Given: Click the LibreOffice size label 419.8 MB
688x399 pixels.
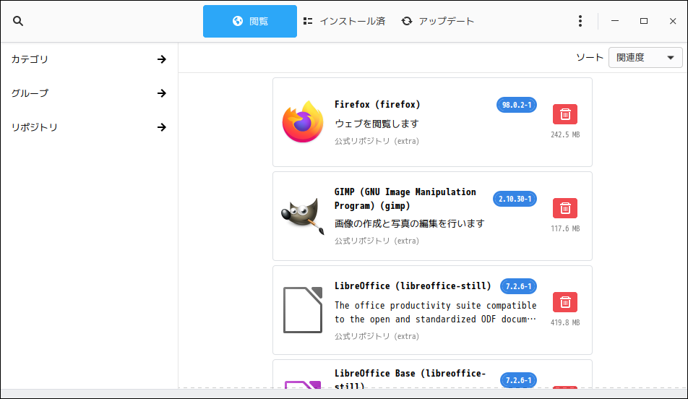Looking at the screenshot, I should (x=565, y=322).
